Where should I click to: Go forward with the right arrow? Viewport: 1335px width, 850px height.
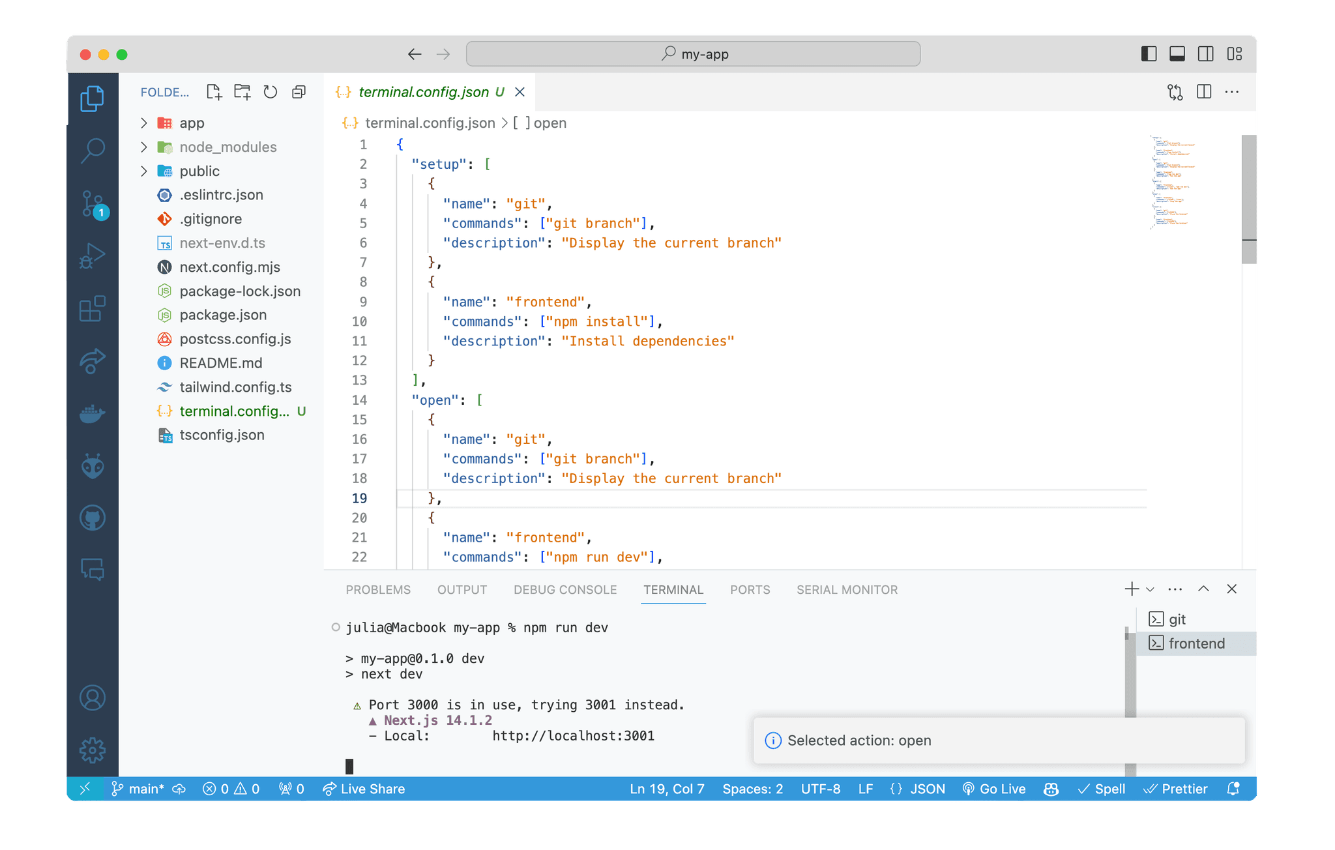[443, 54]
